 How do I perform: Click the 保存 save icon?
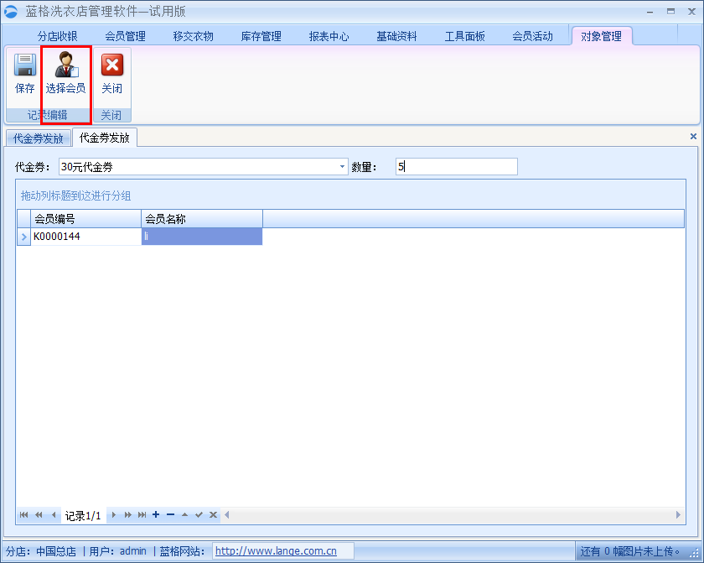[x=24, y=65]
